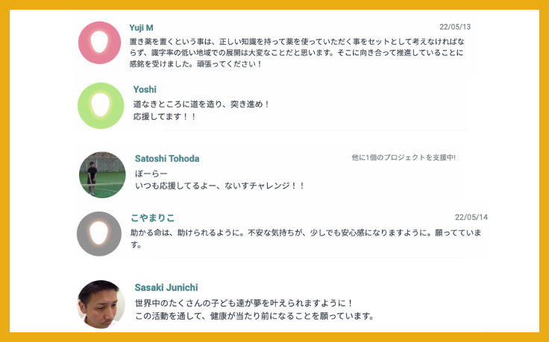The image size is (549, 342).
Task: Click the 世界中のたくさんの子ども達 comment line
Action: click(244, 303)
